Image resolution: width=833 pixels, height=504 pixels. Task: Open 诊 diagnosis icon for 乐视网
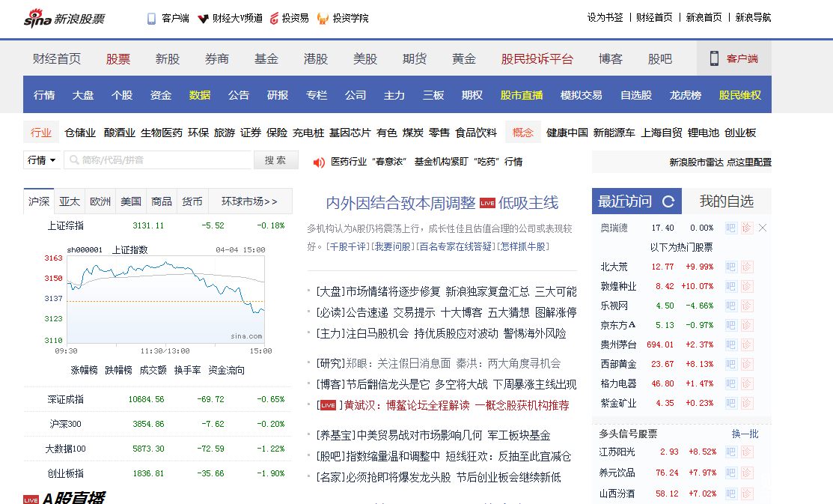pyautogui.click(x=746, y=306)
